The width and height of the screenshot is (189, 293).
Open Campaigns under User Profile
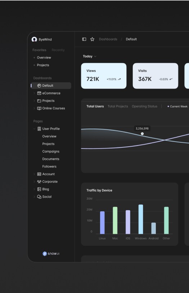click(51, 151)
